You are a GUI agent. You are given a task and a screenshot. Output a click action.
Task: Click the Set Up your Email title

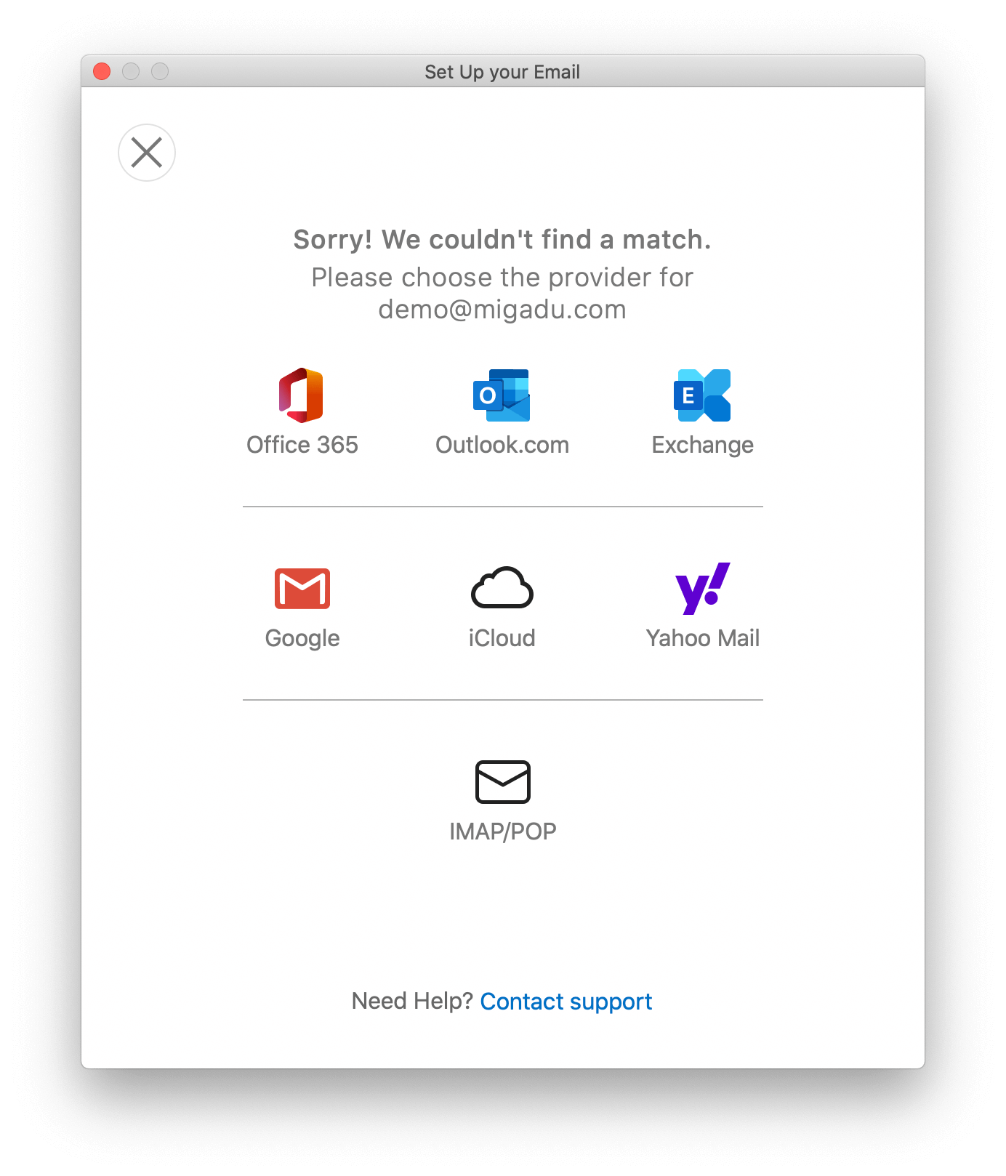coord(502,72)
